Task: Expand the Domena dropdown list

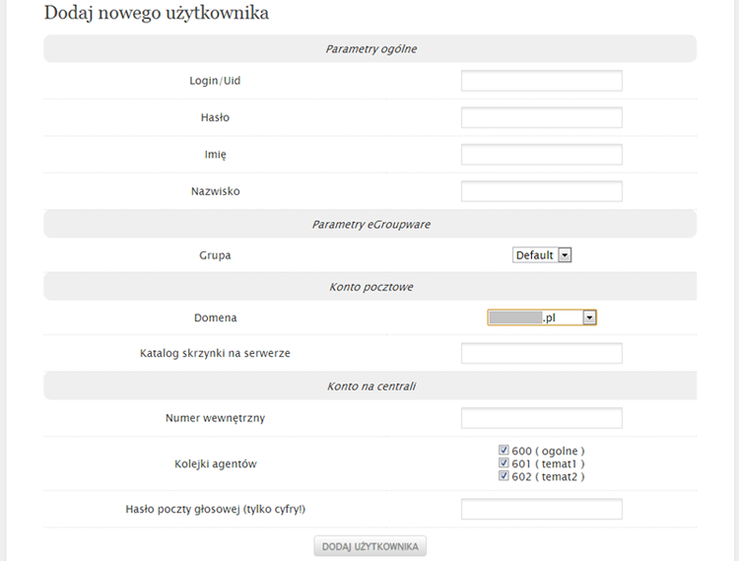Action: click(x=542, y=317)
